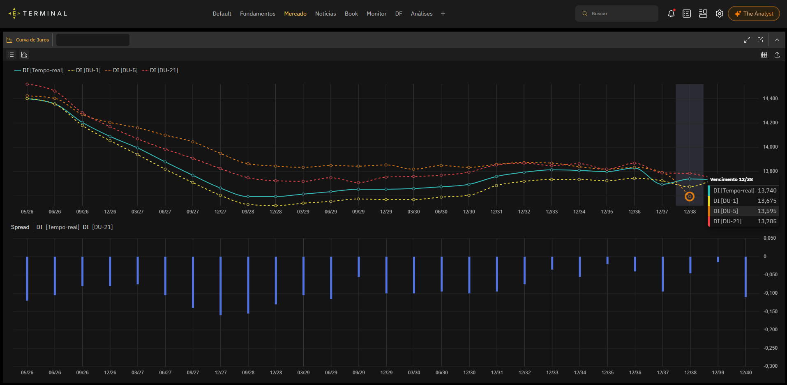Screen dimensions: 787x385
Task: Click the 05/26 x-axis label on the upper chart
Action: pos(27,212)
